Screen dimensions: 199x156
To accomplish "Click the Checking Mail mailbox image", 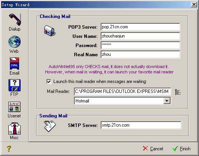I will click(50, 31).
